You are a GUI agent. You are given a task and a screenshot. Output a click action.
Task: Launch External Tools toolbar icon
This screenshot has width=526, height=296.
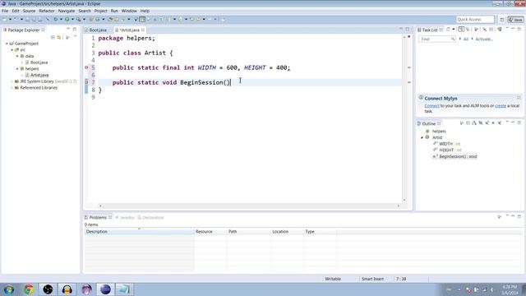(79, 20)
